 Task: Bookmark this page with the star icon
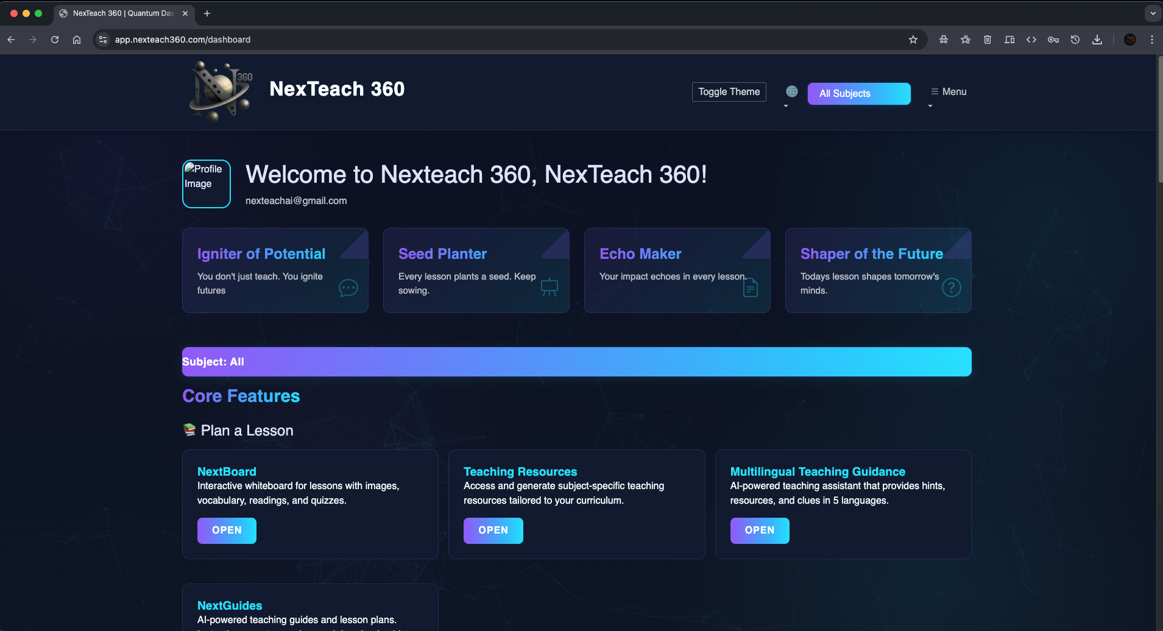[913, 40]
